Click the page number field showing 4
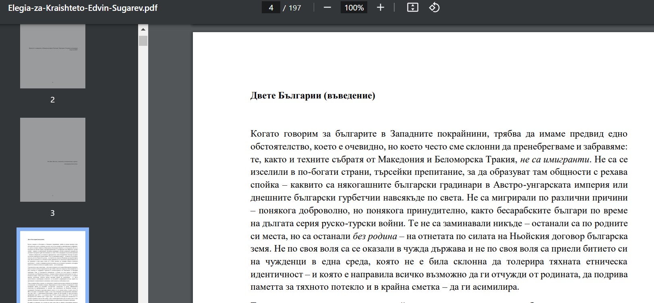The image size is (654, 303). click(x=271, y=8)
